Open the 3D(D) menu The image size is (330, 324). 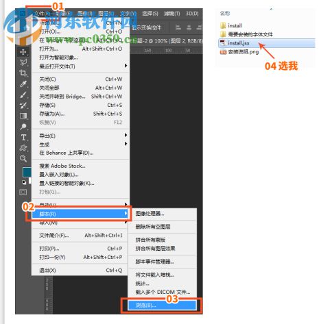tap(192, 14)
